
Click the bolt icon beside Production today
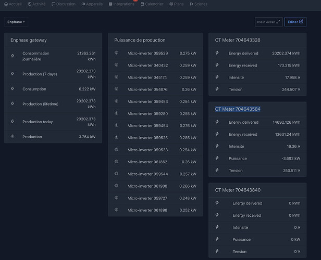tap(13, 121)
